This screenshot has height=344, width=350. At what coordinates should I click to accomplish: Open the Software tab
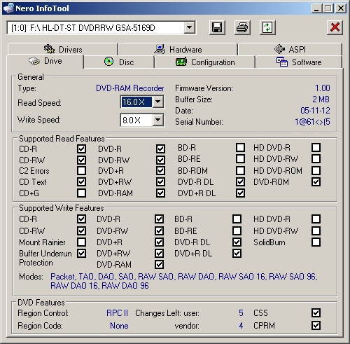tap(299, 62)
